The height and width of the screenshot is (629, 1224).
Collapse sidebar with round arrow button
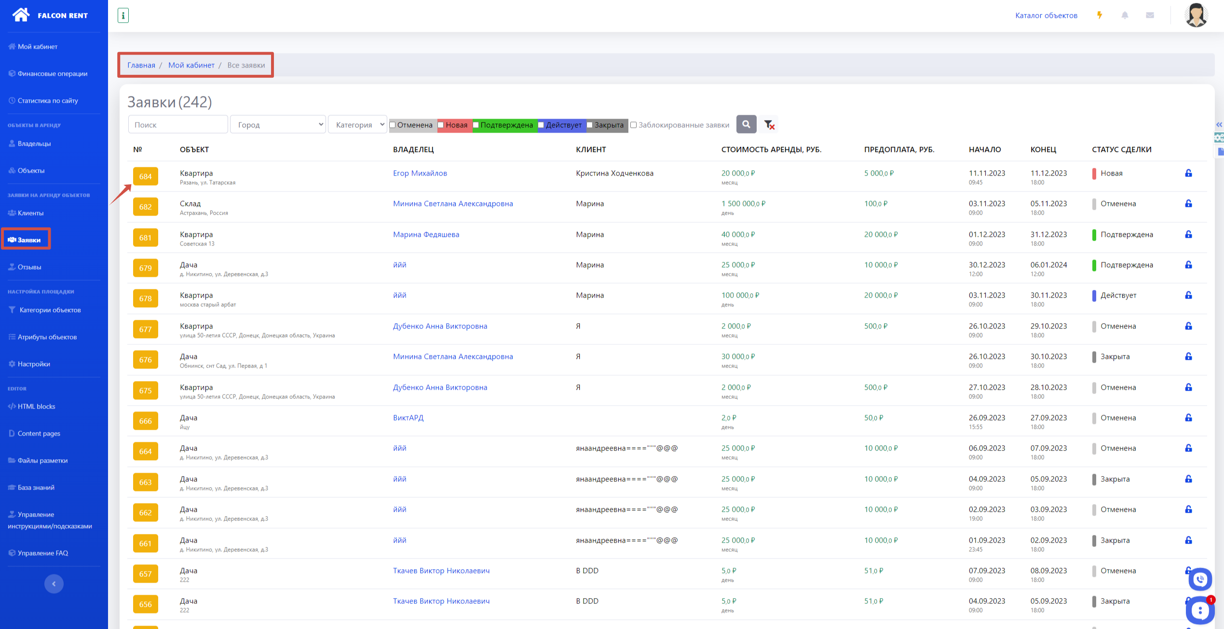click(x=54, y=584)
